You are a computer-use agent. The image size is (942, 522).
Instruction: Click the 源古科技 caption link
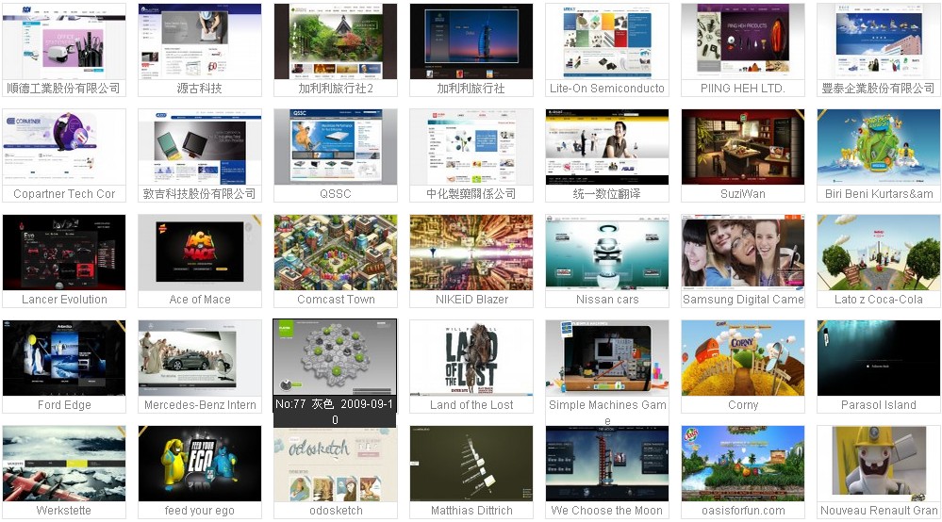pyautogui.click(x=200, y=89)
